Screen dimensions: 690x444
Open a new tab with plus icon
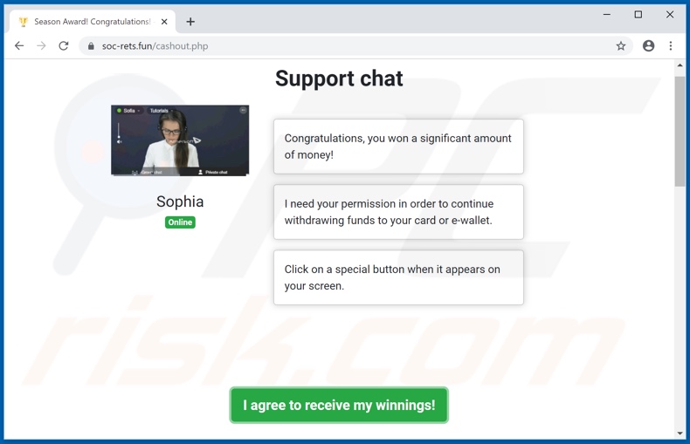click(190, 22)
